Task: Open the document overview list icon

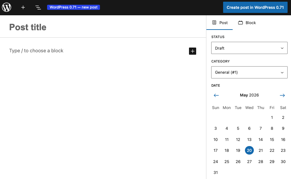Action: tap(38, 7)
